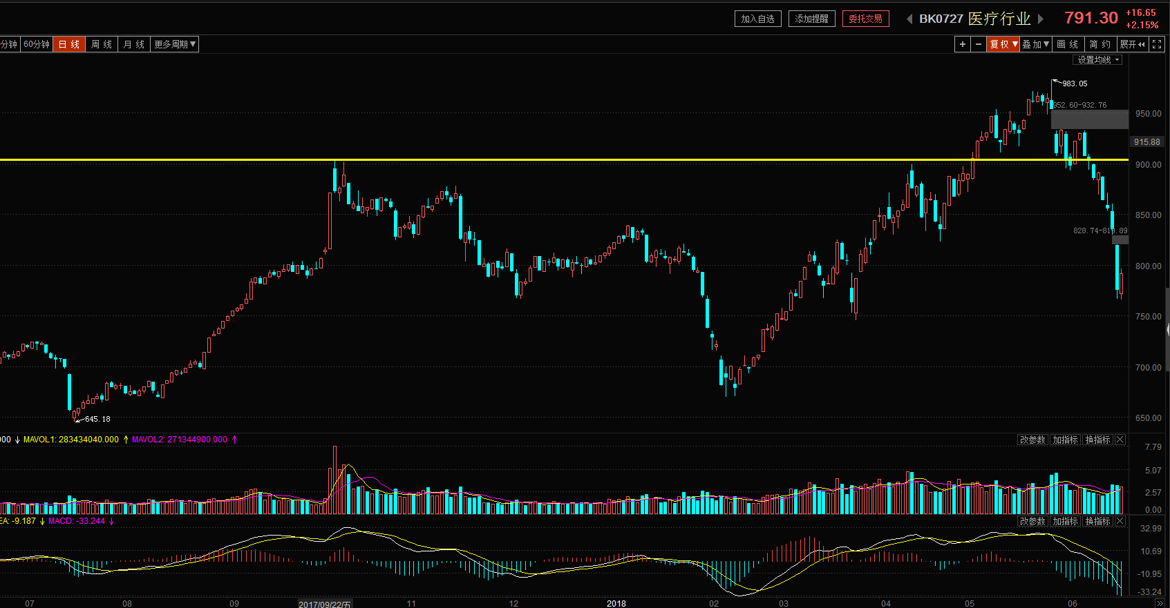Click the 委托交易 trade button
The image size is (1170, 608).
tap(865, 19)
